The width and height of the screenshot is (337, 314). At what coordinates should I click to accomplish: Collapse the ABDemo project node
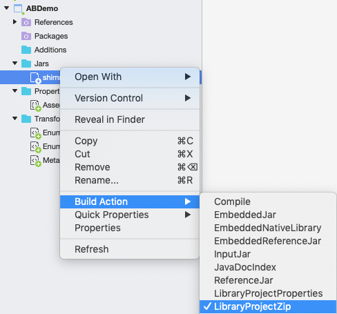click(x=7, y=8)
